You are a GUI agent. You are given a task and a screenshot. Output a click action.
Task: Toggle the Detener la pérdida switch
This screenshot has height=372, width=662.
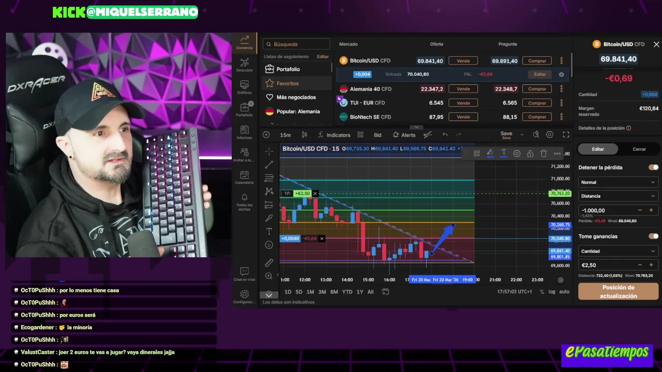point(654,167)
